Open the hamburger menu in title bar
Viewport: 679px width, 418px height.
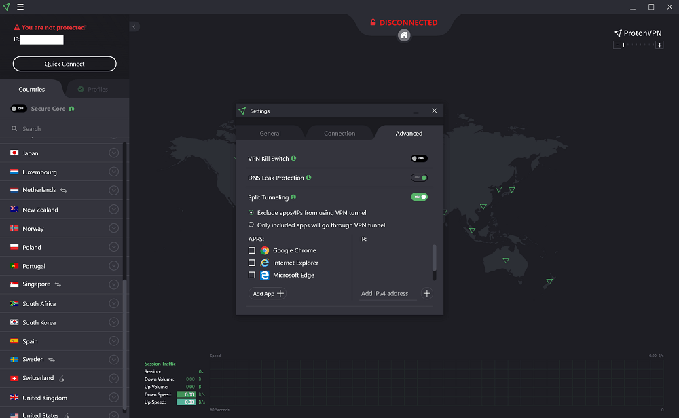click(x=20, y=7)
